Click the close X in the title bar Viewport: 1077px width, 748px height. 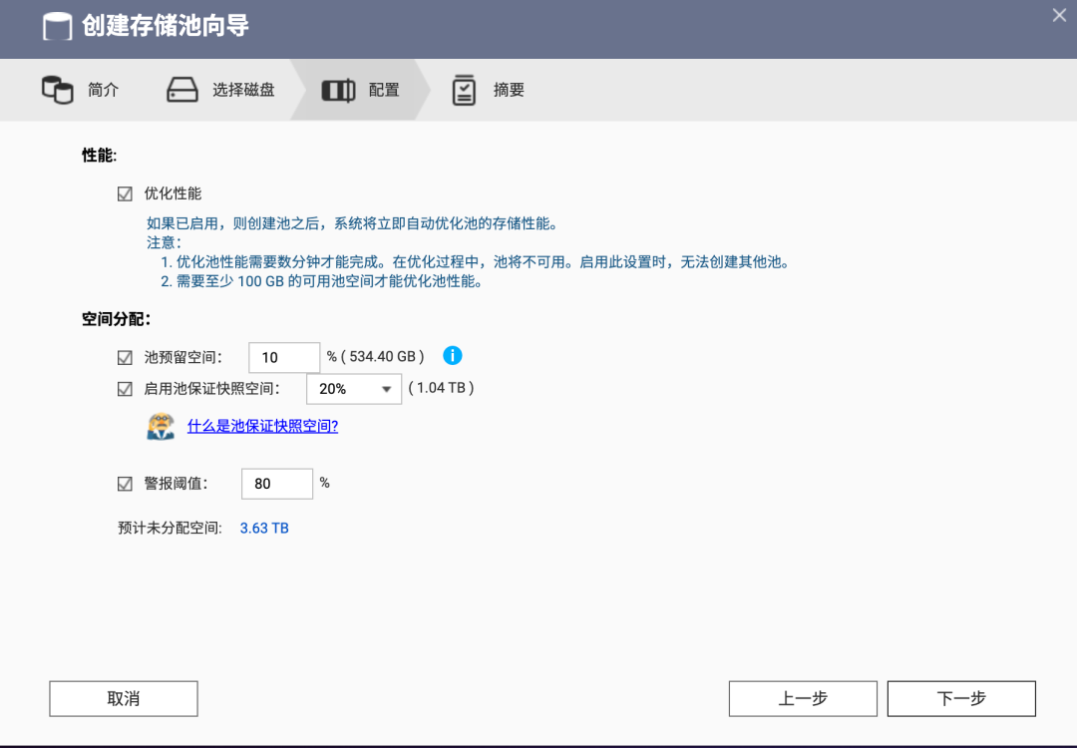(1059, 15)
